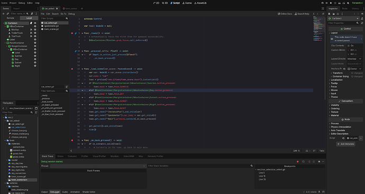The width and height of the screenshot is (365, 194).
Task: Stop the running project with the stop icon
Action: 331,3
